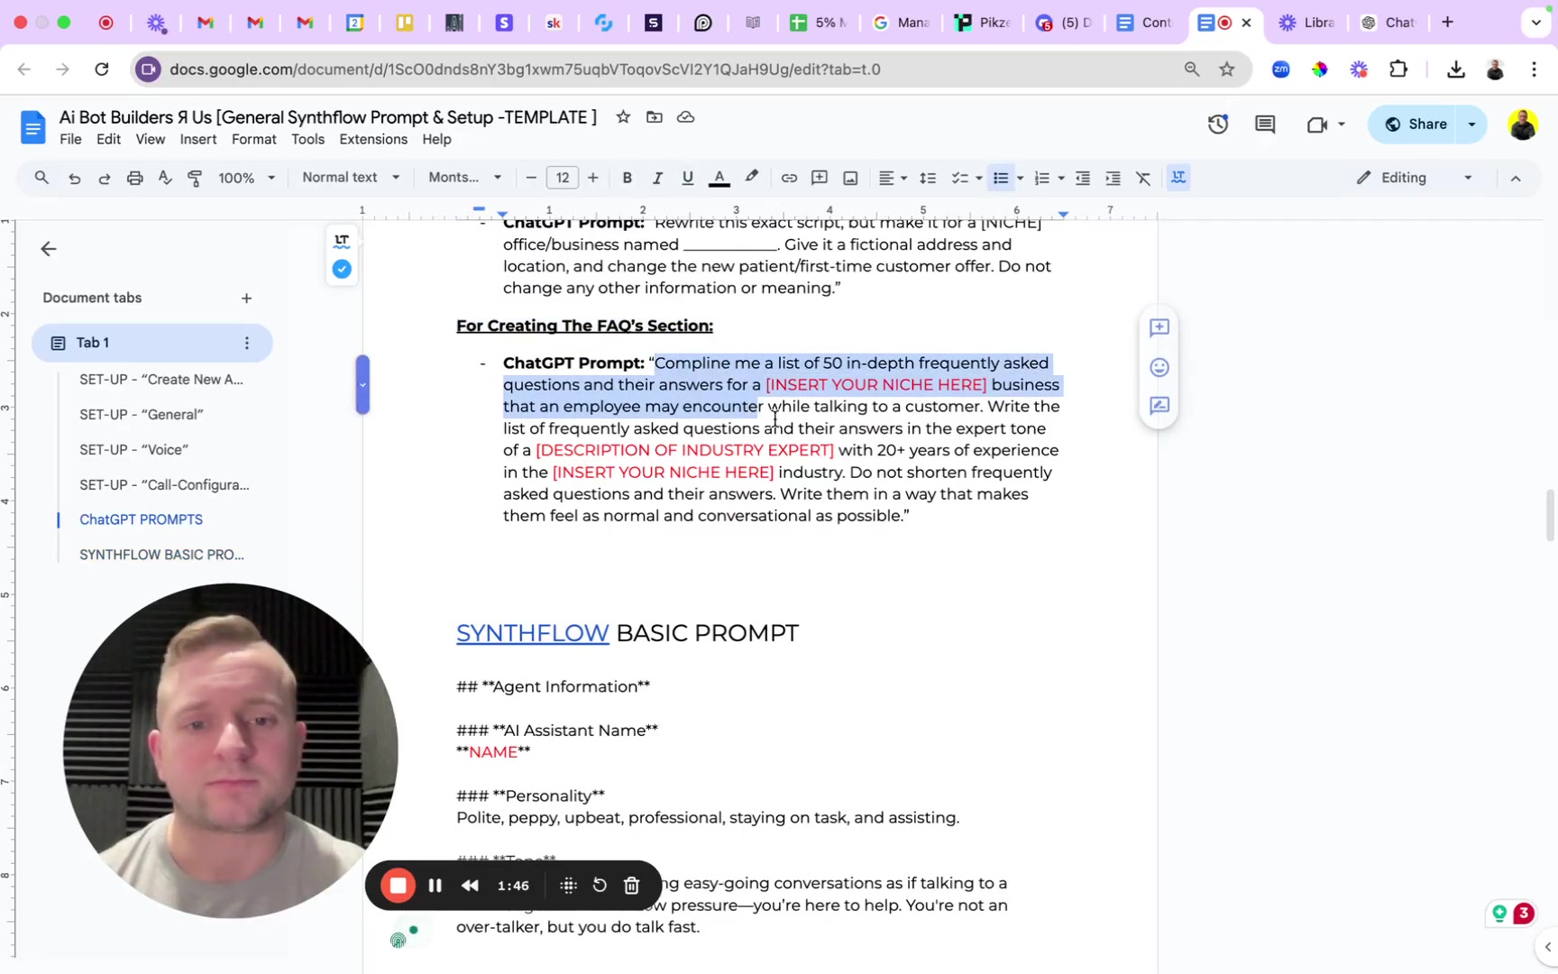The image size is (1558, 974).
Task: Print the document
Action: pos(134,178)
